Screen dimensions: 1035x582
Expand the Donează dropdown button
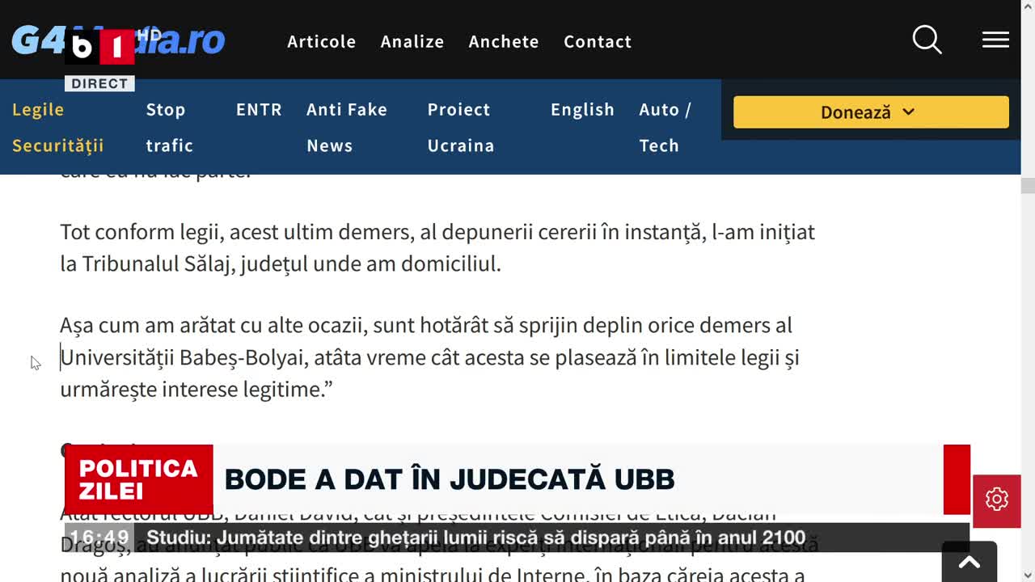[x=871, y=112]
